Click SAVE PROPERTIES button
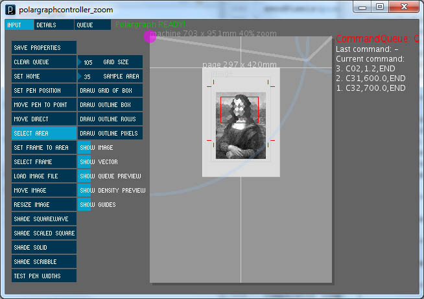This screenshot has width=424, height=299. coord(44,47)
